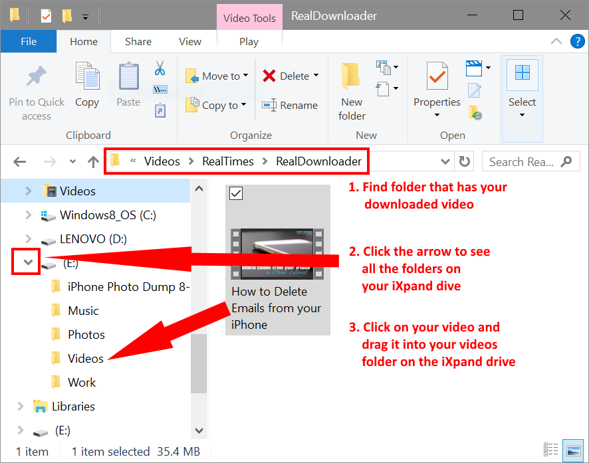Expand the Libraries tree node

[21, 407]
